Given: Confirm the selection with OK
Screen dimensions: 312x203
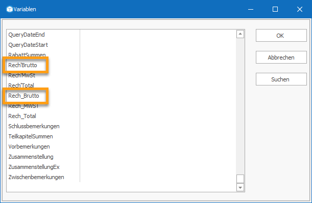Looking at the screenshot, I should pos(281,36).
